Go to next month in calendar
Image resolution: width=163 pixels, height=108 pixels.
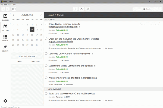pyautogui.click(x=41, y=15)
